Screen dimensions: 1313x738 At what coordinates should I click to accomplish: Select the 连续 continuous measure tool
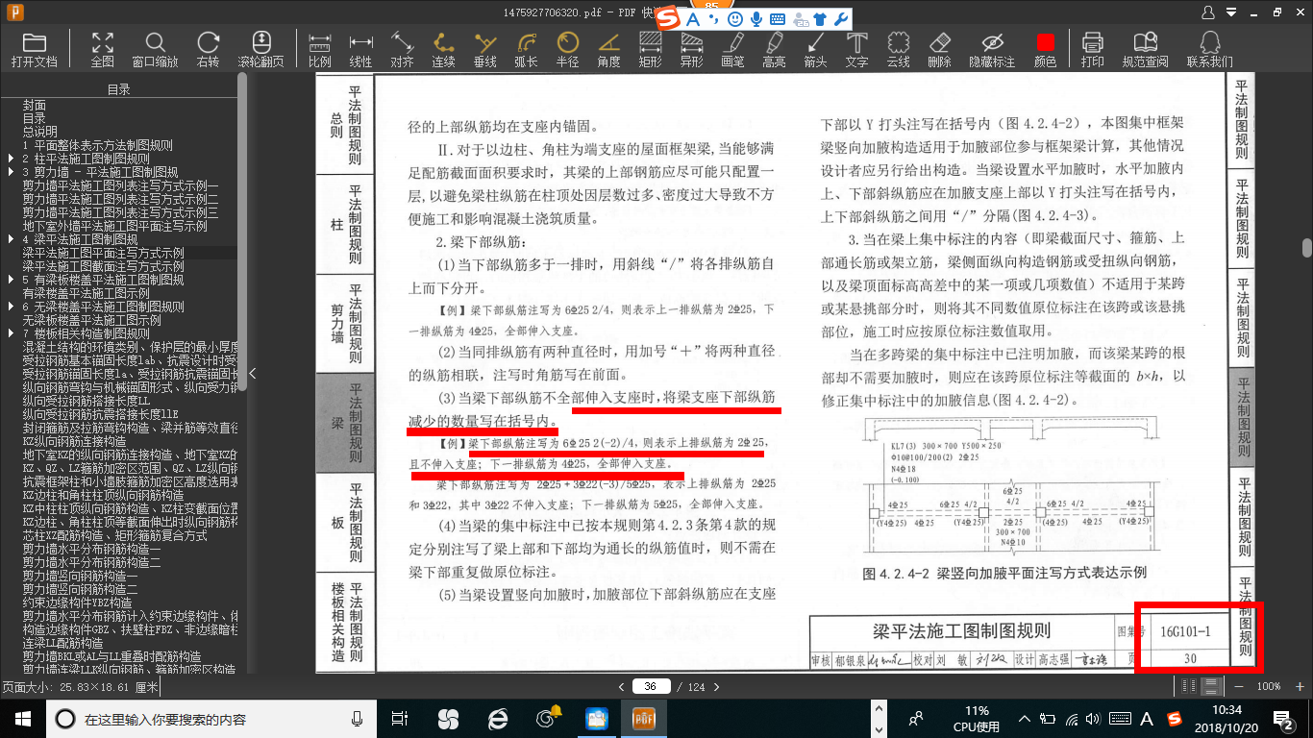point(443,49)
